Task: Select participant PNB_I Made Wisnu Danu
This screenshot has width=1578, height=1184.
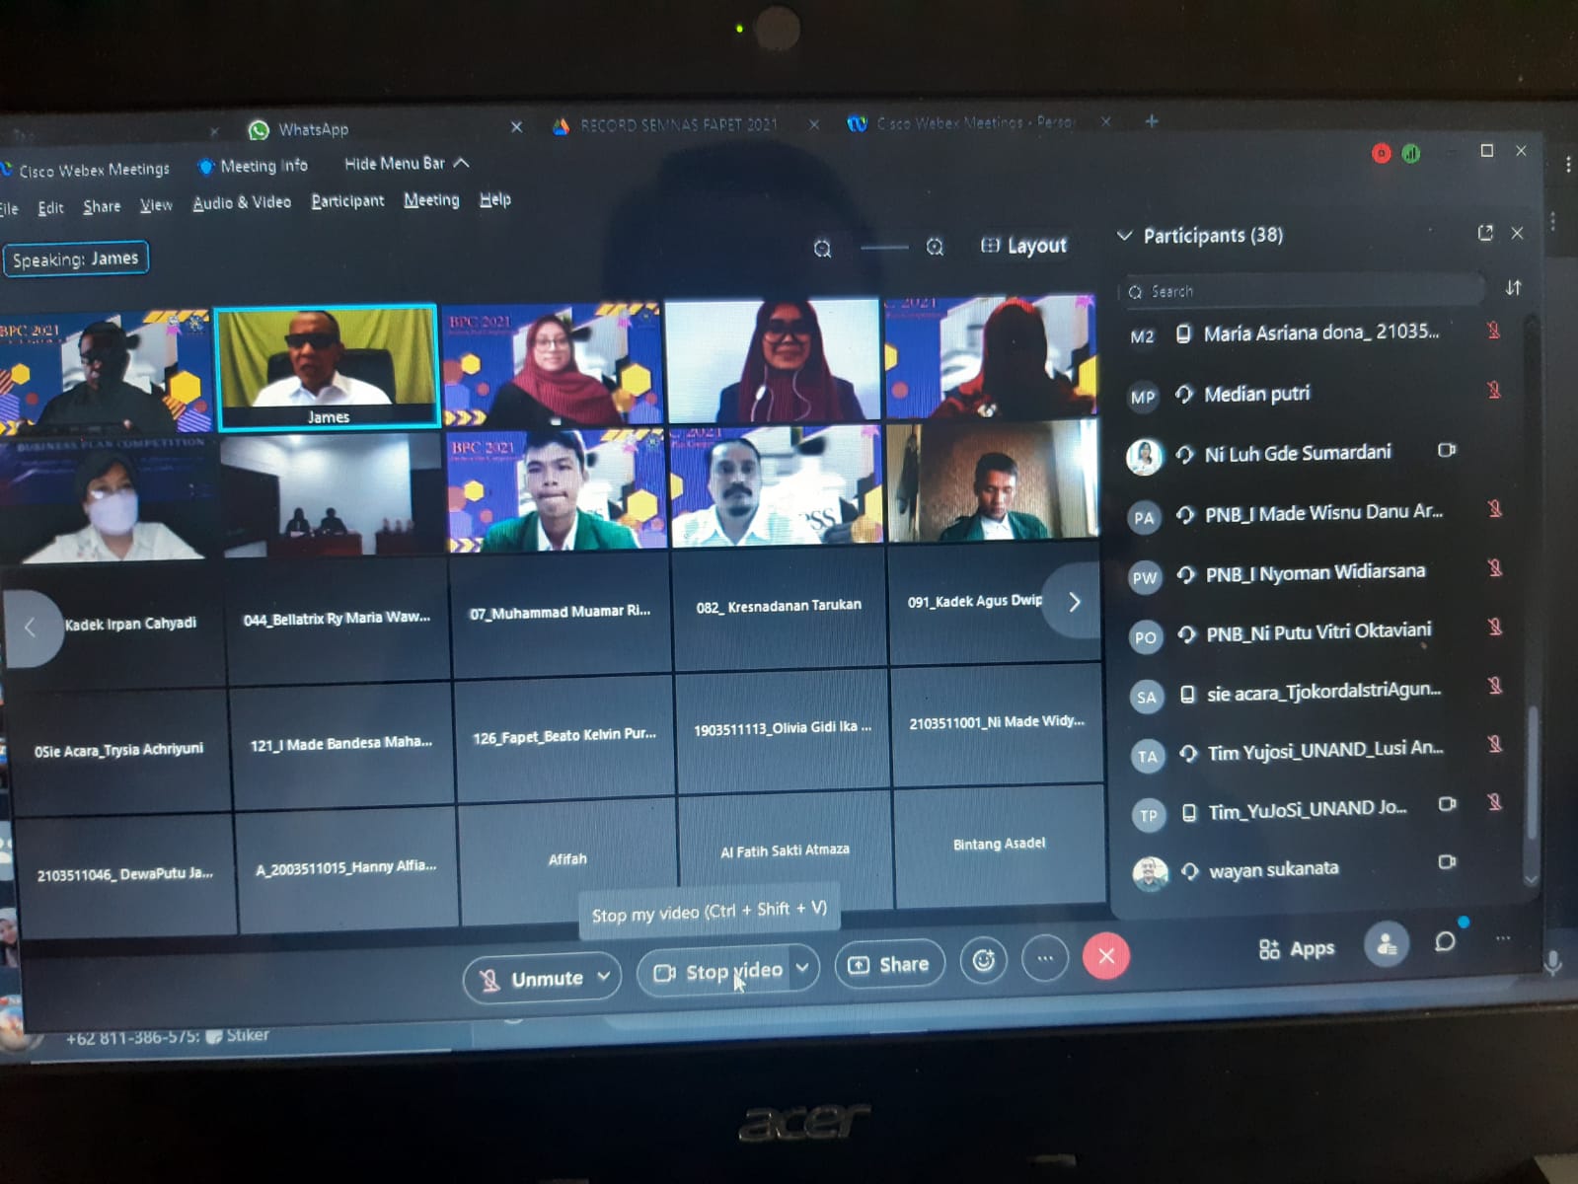Action: (1323, 513)
